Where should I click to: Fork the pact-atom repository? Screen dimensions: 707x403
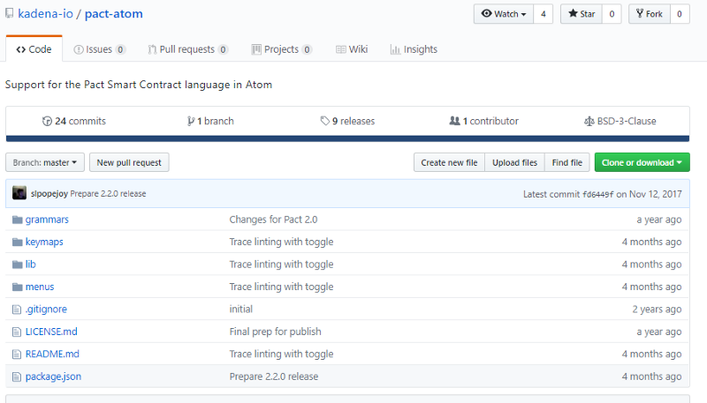(649, 14)
